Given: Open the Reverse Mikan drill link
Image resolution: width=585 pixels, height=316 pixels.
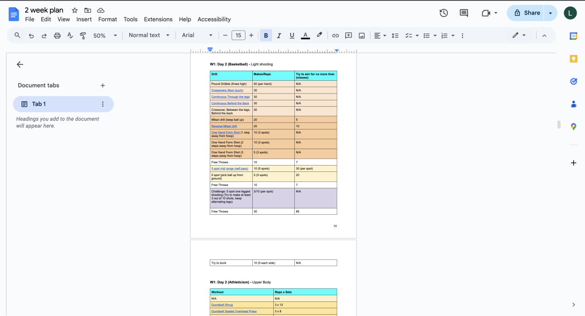Looking at the screenshot, I should click(224, 126).
